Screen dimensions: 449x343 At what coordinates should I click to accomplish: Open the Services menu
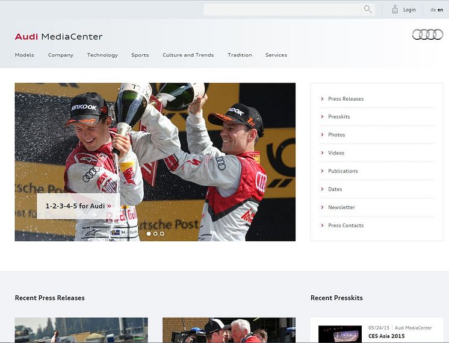click(276, 55)
